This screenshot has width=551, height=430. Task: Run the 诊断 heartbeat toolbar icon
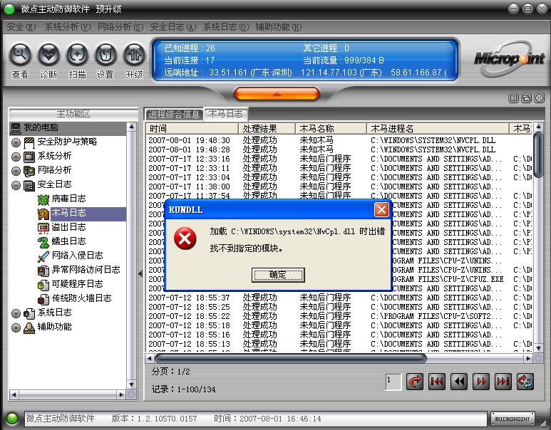click(x=49, y=55)
